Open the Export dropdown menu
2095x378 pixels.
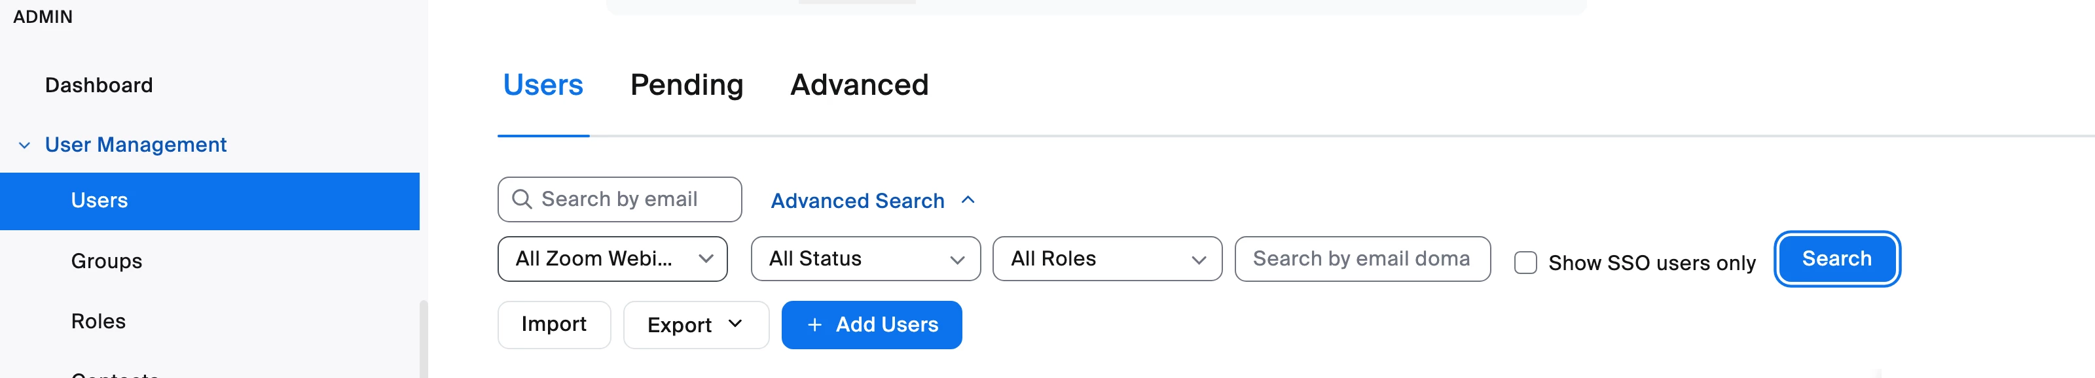pyautogui.click(x=695, y=325)
